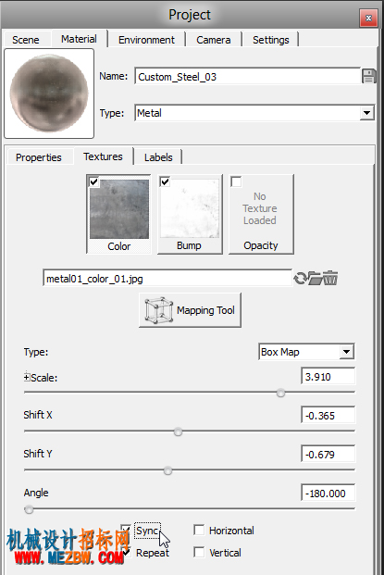
Task: Click the Shift X slider handle
Action: point(178,432)
